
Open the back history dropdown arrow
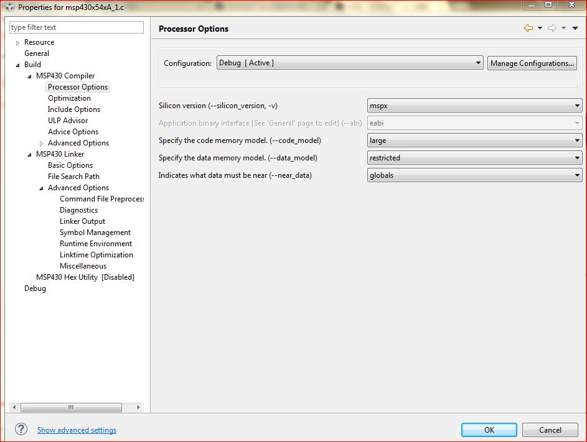click(x=540, y=28)
